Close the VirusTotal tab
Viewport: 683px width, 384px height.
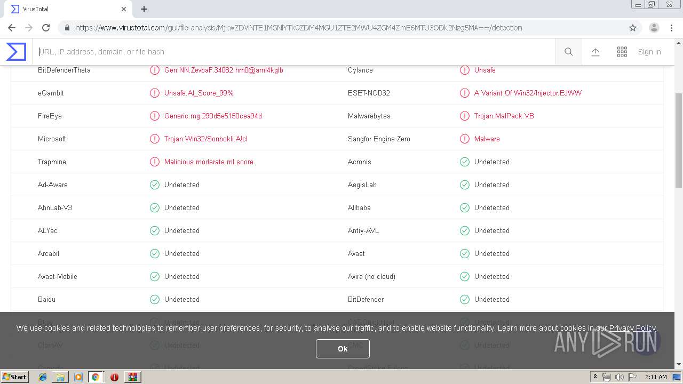pos(124,9)
